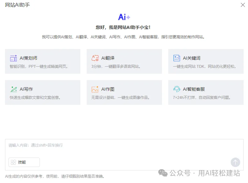Click the AI写作 pencil icon

[13, 89]
